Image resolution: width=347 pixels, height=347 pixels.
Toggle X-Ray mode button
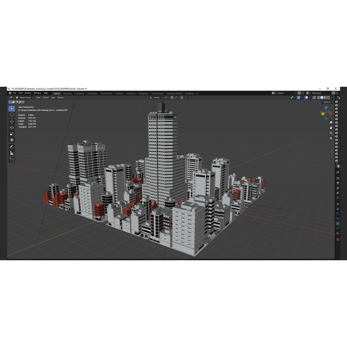(x=314, y=98)
